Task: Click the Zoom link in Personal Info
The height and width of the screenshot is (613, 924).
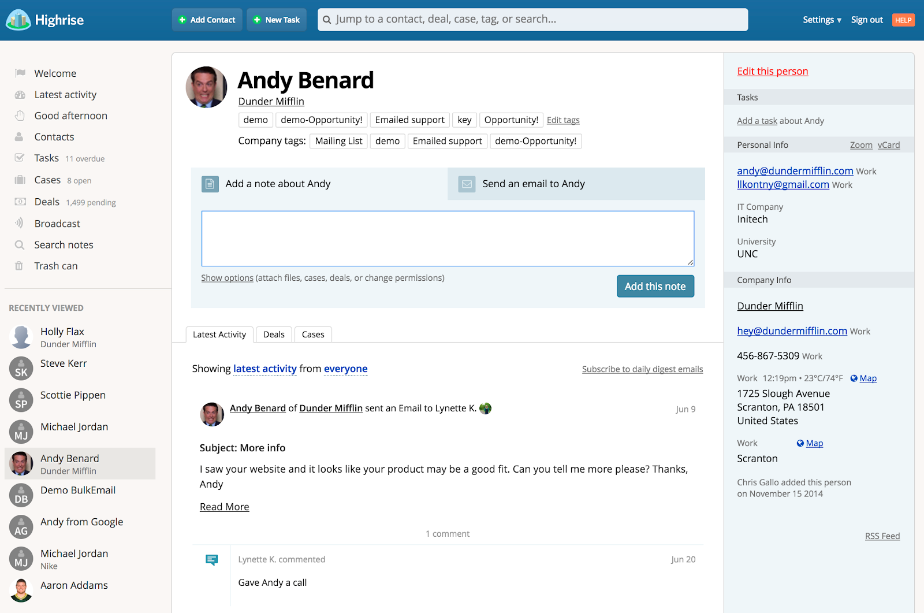Action: pyautogui.click(x=861, y=145)
